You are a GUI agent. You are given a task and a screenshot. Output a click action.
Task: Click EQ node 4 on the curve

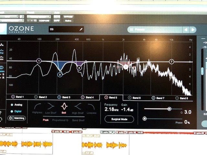(79, 68)
